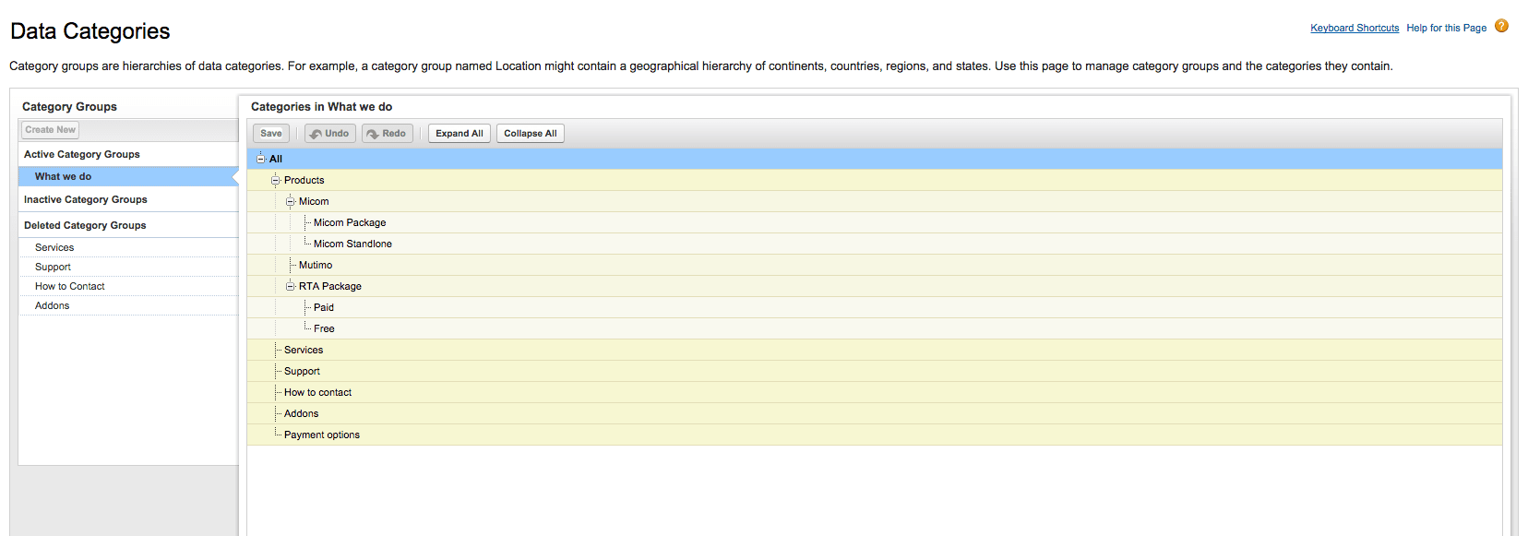The width and height of the screenshot is (1528, 536).
Task: Select How to contact in the tree
Action: (317, 392)
